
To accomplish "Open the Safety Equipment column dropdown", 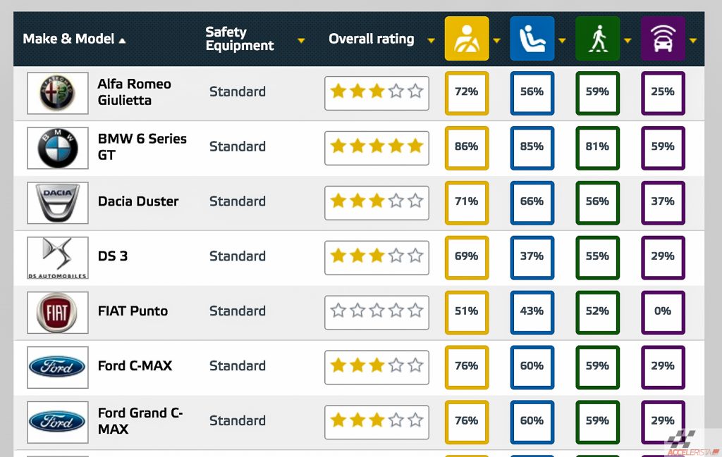I will tap(301, 41).
